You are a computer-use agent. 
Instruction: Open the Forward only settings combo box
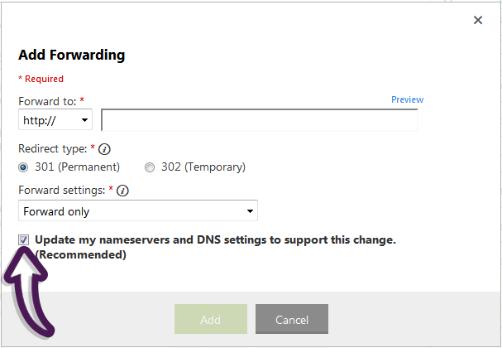pyautogui.click(x=138, y=210)
